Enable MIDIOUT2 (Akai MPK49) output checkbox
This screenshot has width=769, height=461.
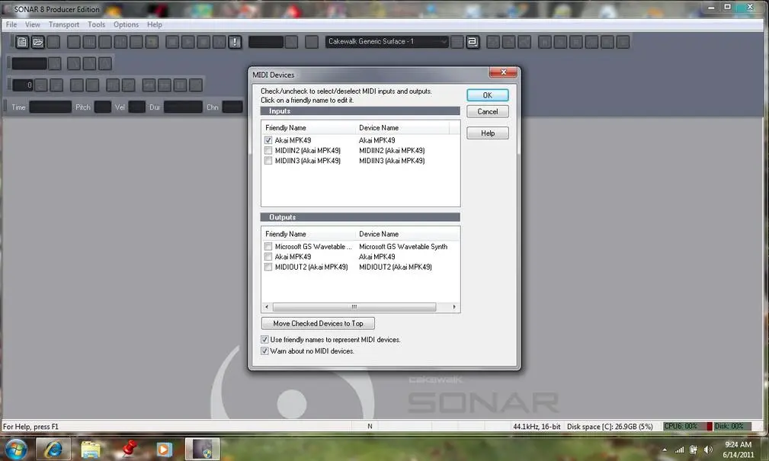coord(268,267)
